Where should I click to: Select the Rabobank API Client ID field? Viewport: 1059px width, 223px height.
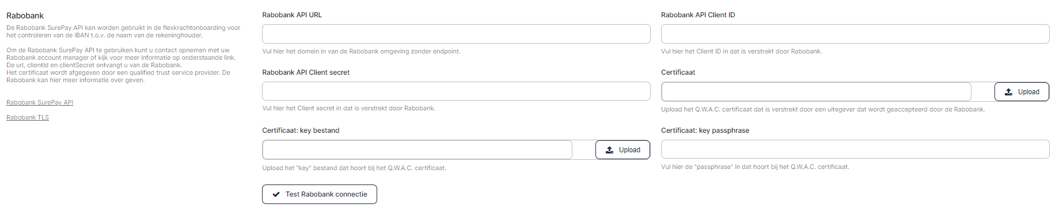(855, 34)
